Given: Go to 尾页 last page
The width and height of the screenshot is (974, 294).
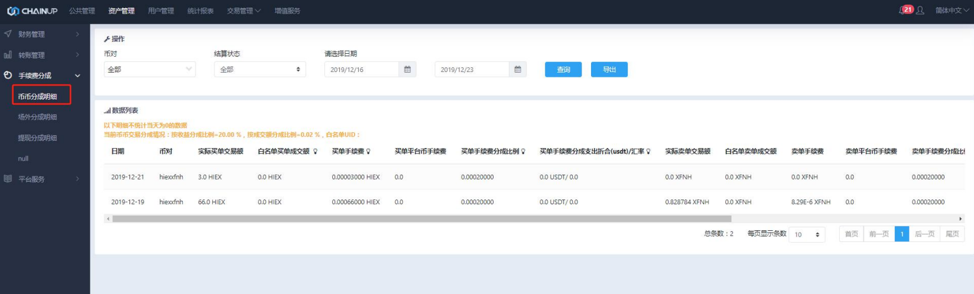Looking at the screenshot, I should coord(952,234).
